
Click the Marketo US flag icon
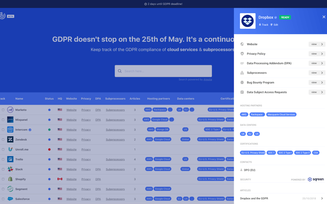point(60,110)
